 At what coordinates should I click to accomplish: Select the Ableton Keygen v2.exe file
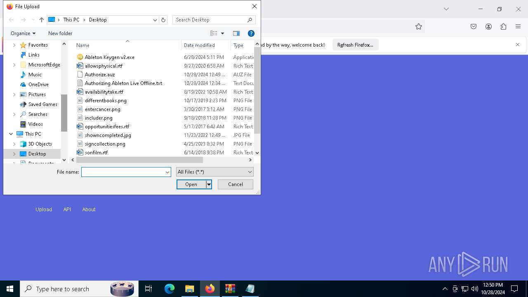coord(109,57)
